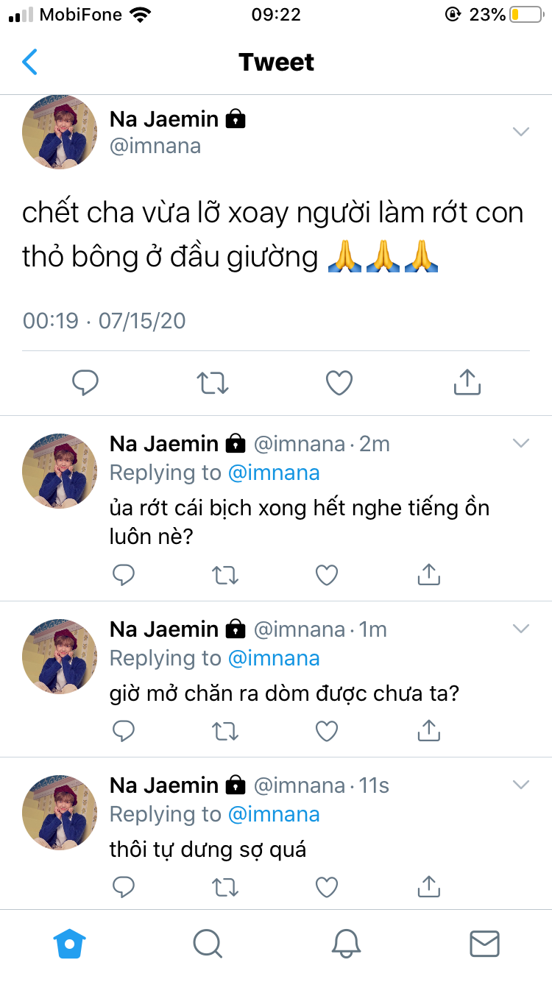The width and height of the screenshot is (552, 982).
Task: Share the reply posted 2m ago
Action: pyautogui.click(x=428, y=575)
